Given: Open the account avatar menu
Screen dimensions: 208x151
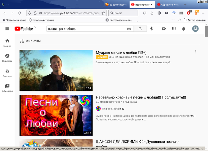Looking at the screenshot, I should tap(195, 28).
